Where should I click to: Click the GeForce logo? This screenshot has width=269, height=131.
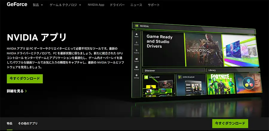(x=17, y=4)
